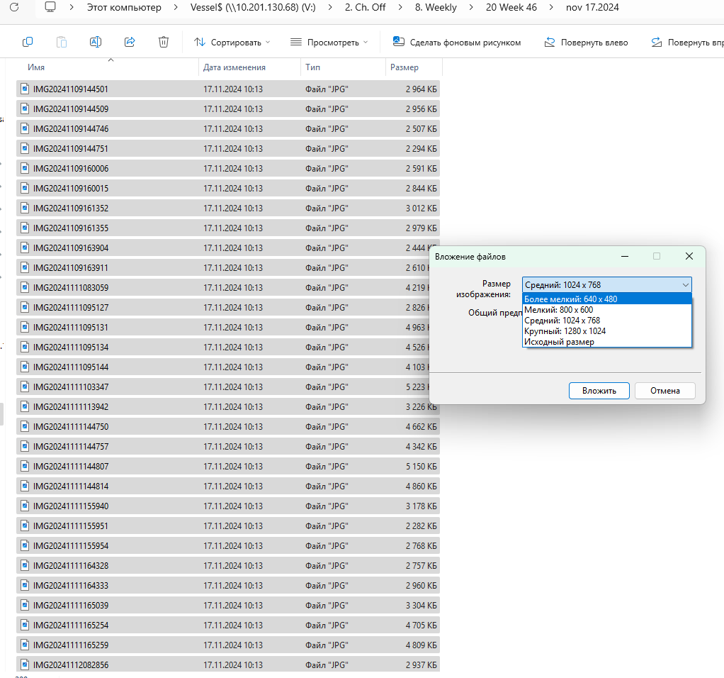Click file icon of IMG20241109160006
This screenshot has width=724, height=678.
25,168
